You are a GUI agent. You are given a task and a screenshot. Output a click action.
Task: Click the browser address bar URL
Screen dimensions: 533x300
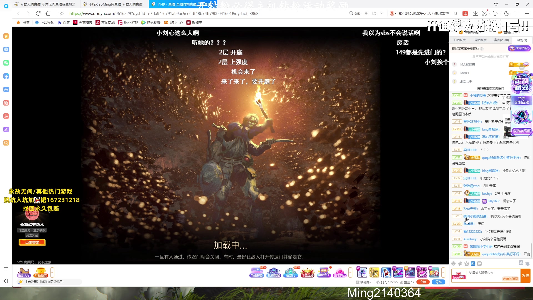coord(164,13)
